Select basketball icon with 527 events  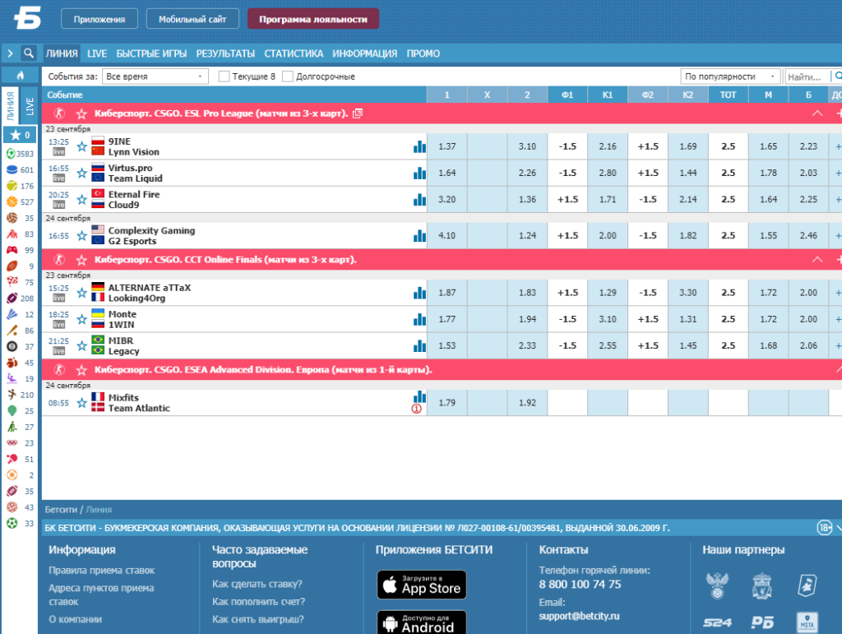(x=12, y=201)
